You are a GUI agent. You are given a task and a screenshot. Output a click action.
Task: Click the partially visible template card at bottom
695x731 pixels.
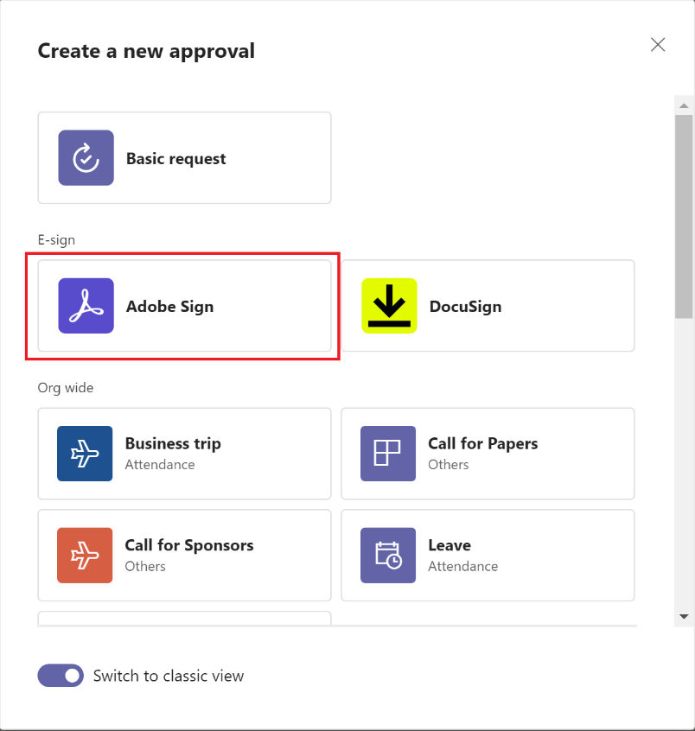coord(185,618)
